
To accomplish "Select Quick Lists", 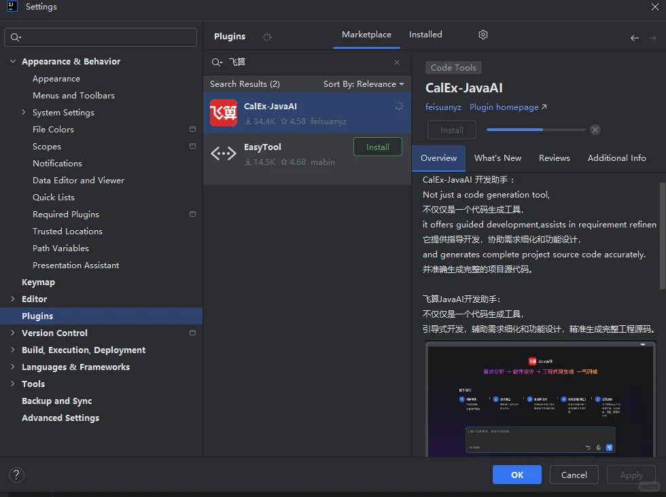I will point(54,198).
